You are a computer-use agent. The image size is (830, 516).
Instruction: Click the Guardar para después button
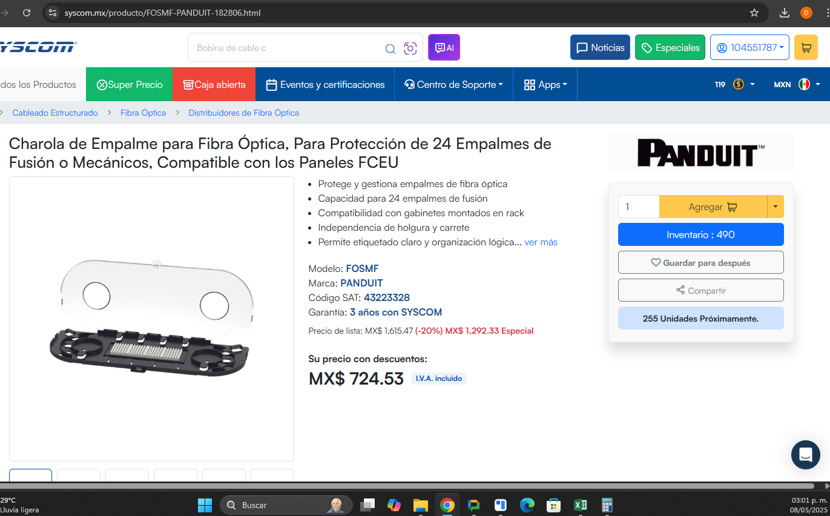coord(700,262)
